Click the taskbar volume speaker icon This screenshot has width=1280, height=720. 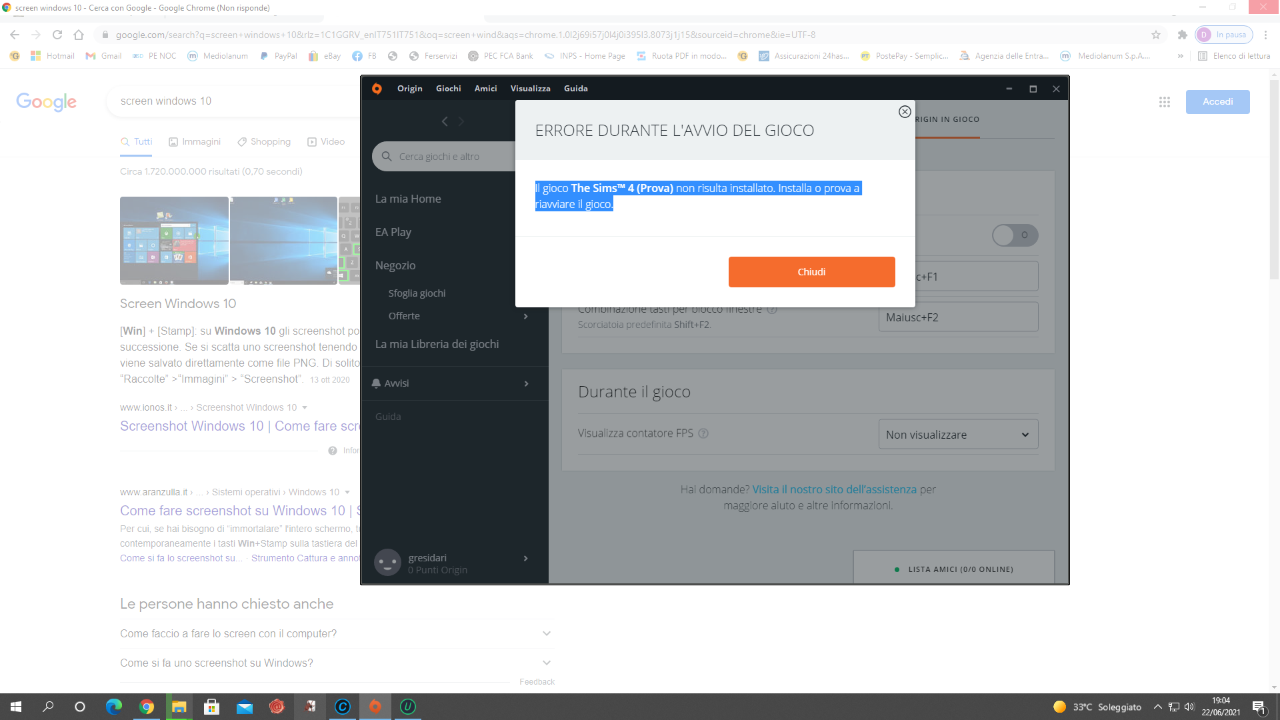coord(1189,707)
